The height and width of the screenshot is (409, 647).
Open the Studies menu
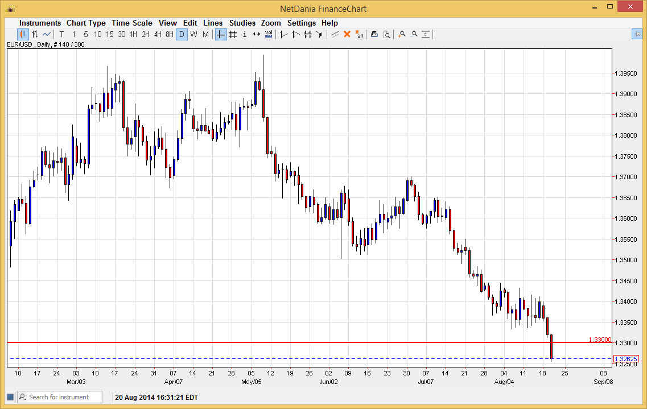[x=242, y=23]
